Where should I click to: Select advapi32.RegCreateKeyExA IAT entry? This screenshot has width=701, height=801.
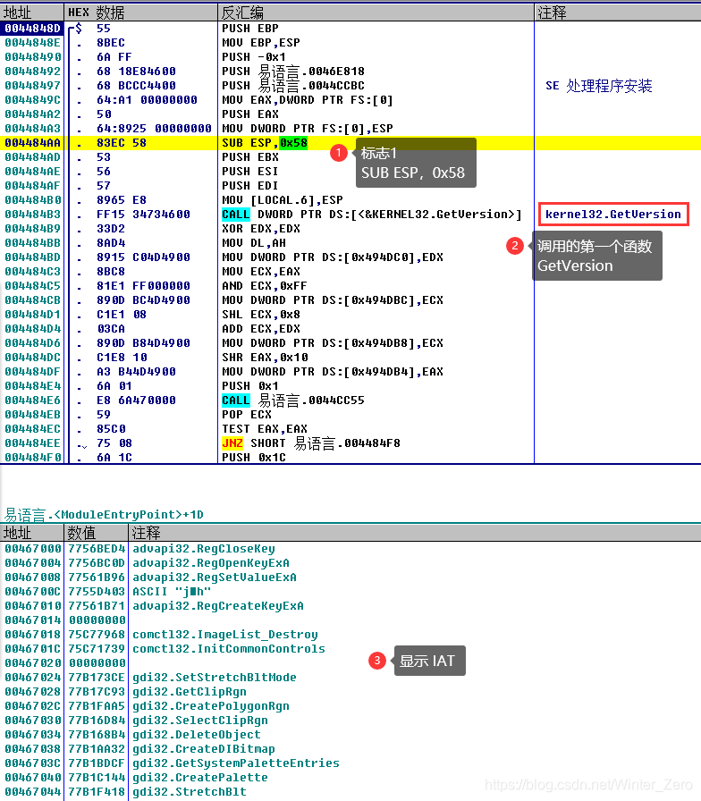pos(218,606)
